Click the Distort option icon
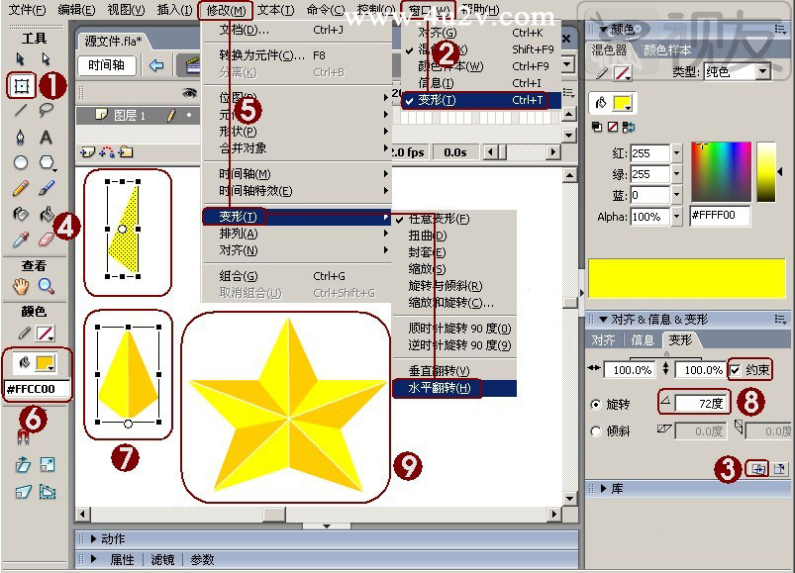 coord(23,492)
